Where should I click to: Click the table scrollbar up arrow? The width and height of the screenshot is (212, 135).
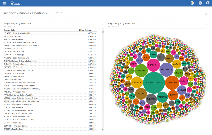click(103, 30)
